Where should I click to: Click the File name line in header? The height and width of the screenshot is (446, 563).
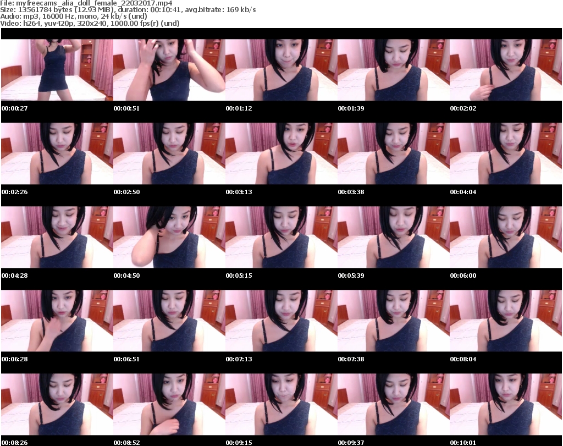(86, 3)
